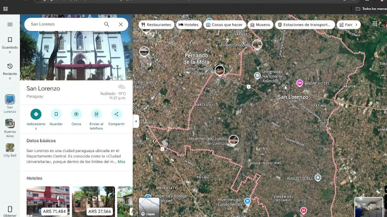Open the Capas layers switcher
The height and width of the screenshot is (217, 387).
tap(149, 207)
